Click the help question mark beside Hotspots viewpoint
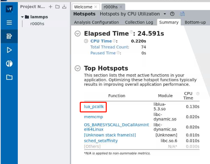 (x=172, y=14)
